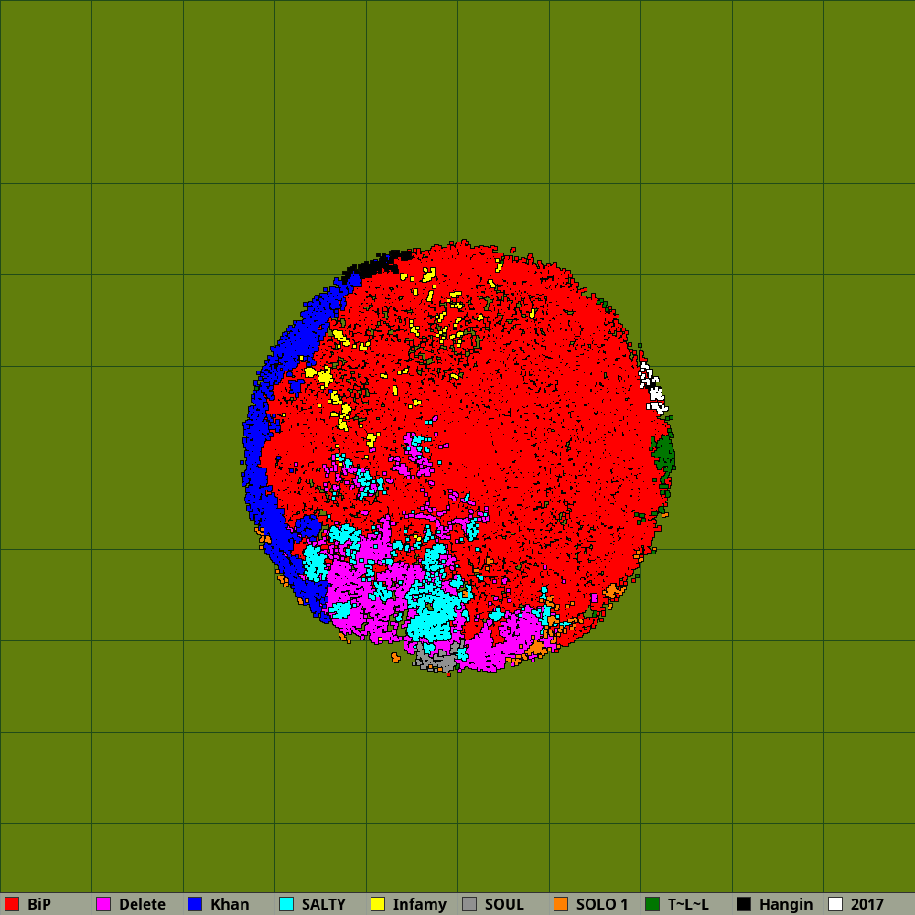Click the orange SOLO 1 legend swatch
The width and height of the screenshot is (915, 915).
pos(561,904)
